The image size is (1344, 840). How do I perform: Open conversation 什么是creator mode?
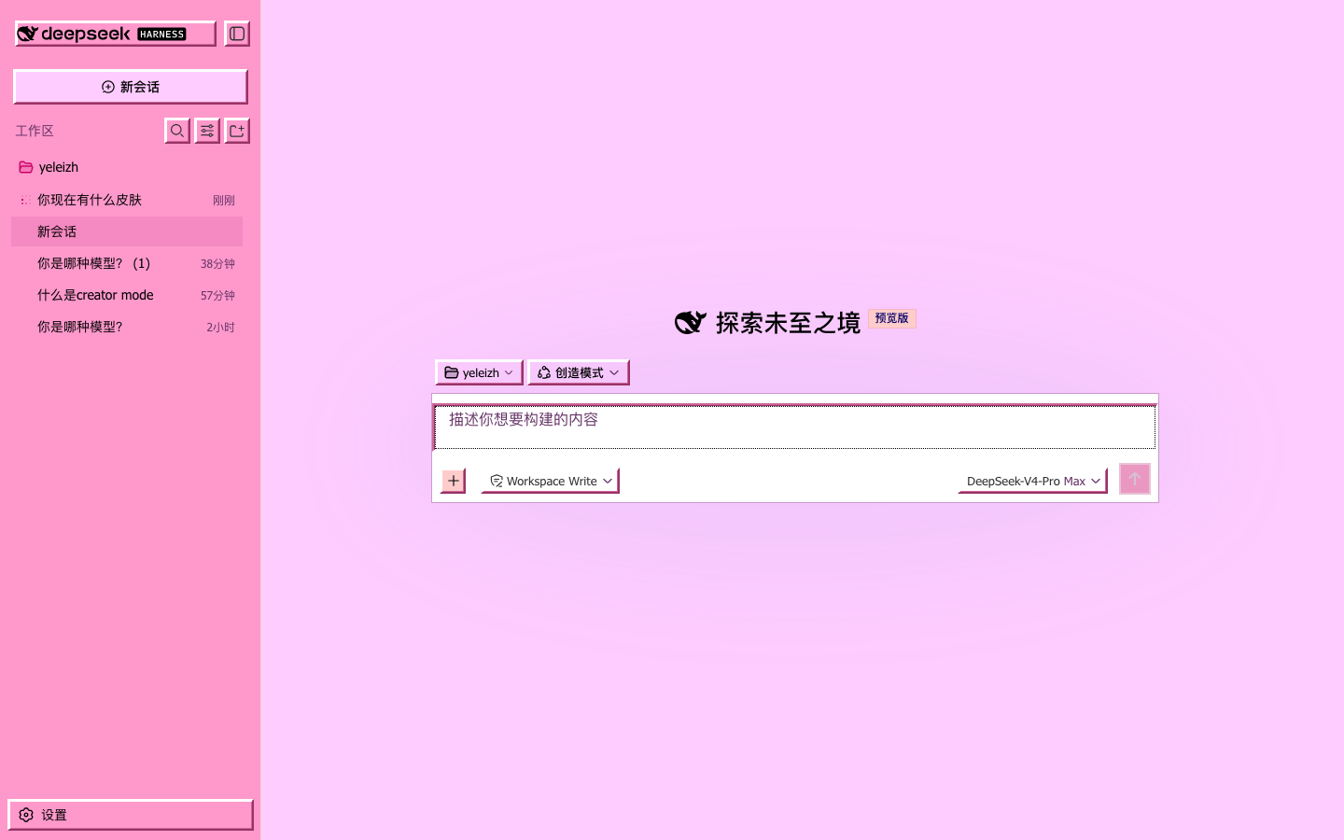(127, 295)
